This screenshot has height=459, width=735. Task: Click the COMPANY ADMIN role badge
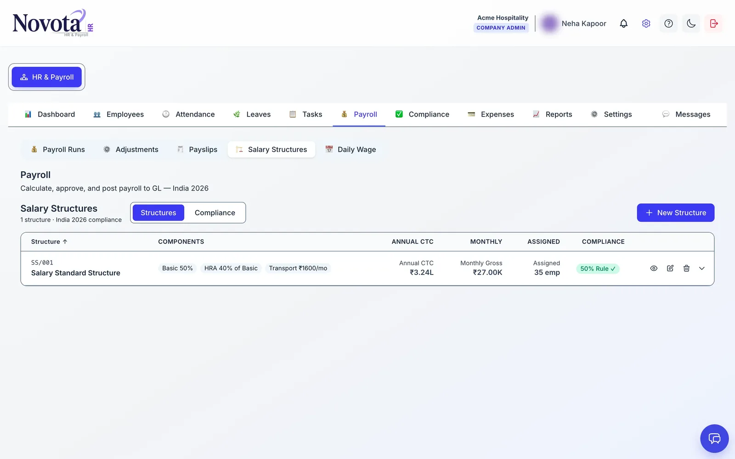(501, 28)
